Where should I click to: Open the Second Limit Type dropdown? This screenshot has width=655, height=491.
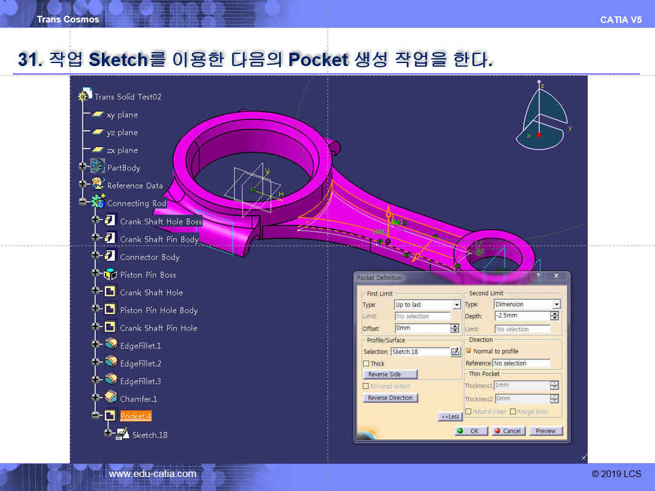coord(556,304)
